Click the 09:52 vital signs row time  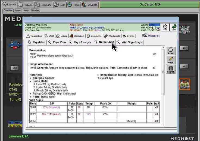click(x=33, y=121)
